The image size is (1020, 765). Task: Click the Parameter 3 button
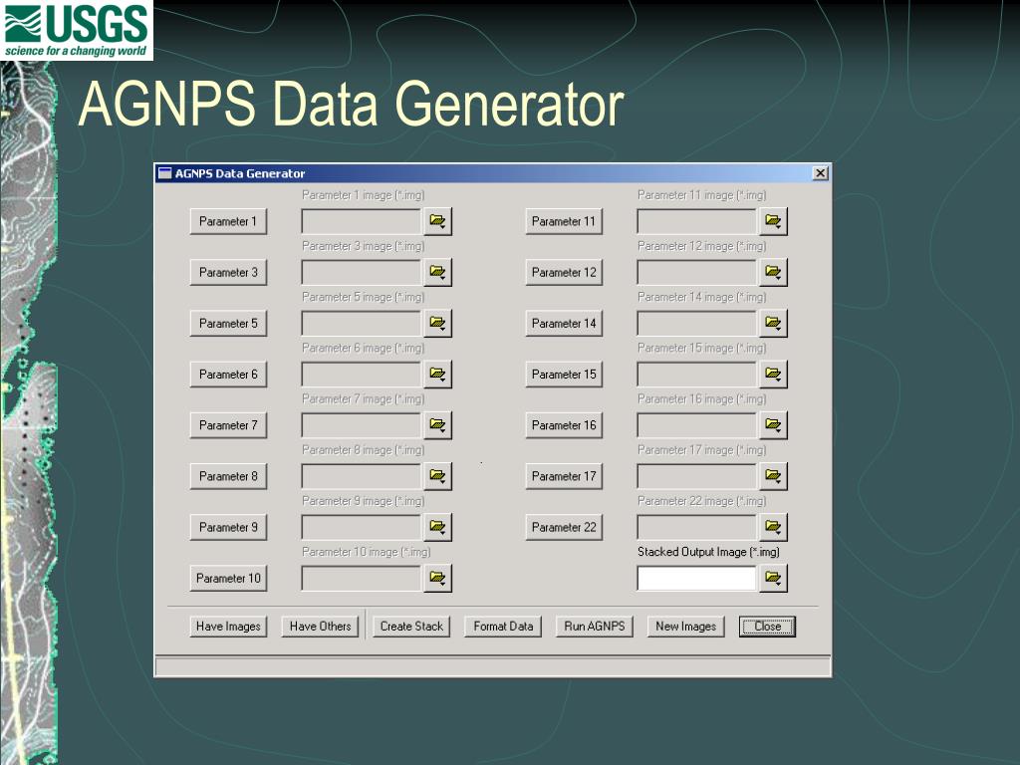click(x=228, y=272)
